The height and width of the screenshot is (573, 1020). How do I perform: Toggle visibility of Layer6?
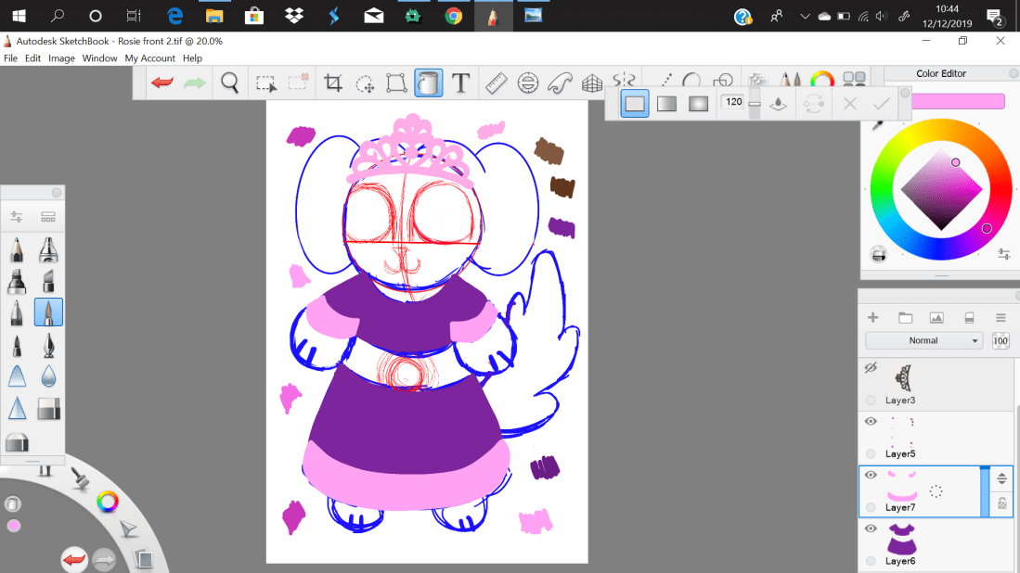(x=871, y=528)
